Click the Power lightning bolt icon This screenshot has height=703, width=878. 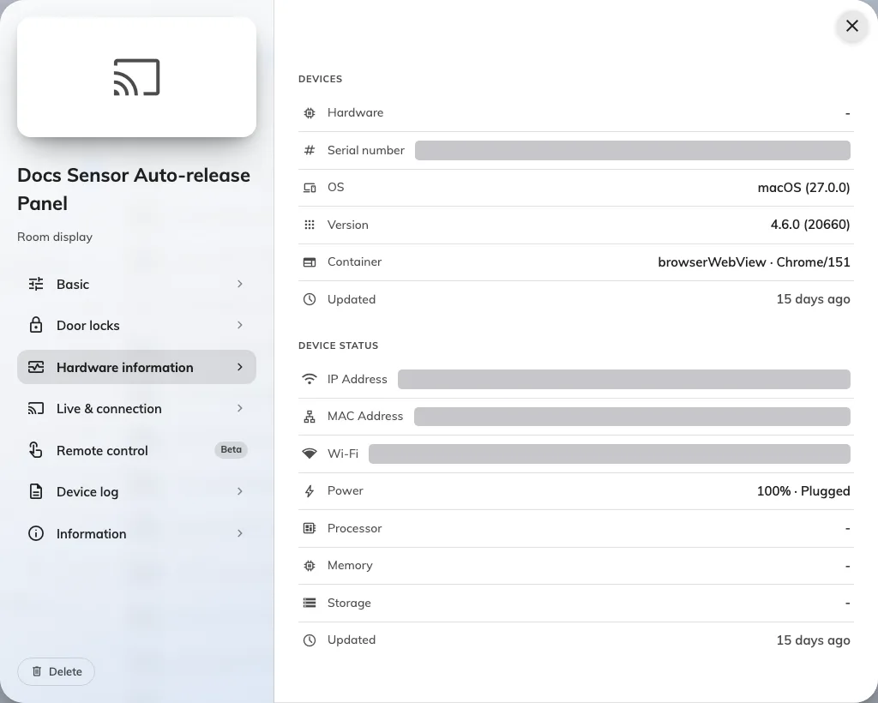[309, 491]
